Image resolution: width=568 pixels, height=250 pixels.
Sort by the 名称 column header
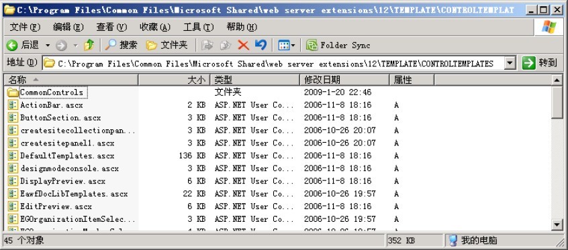pyautogui.click(x=71, y=80)
